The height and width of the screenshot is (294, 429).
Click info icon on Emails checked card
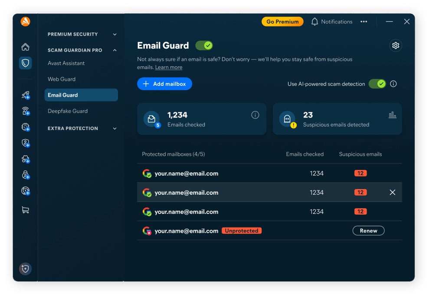(255, 115)
